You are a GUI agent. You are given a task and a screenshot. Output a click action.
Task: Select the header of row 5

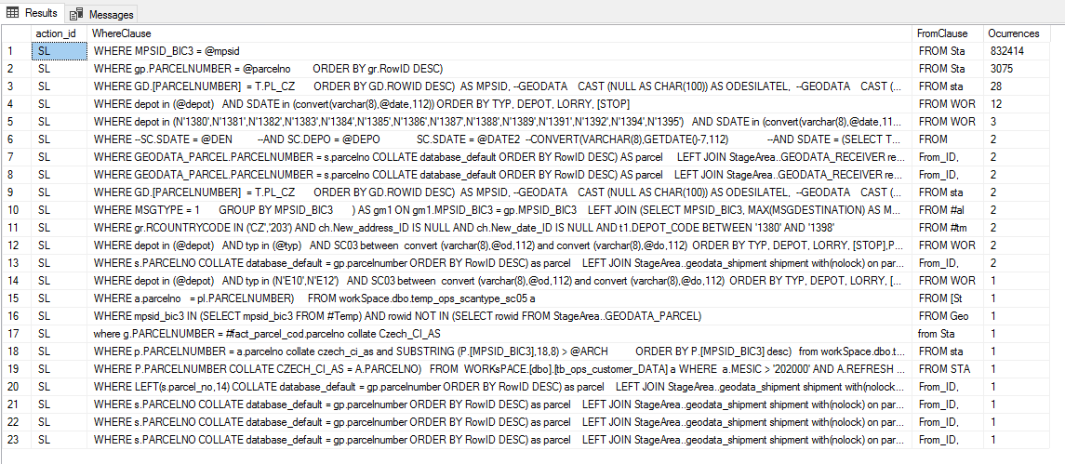pyautogui.click(x=17, y=121)
